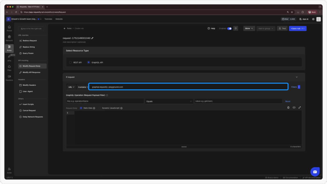Open the Files sidebar icon
The width and height of the screenshot is (327, 184).
coord(9,68)
